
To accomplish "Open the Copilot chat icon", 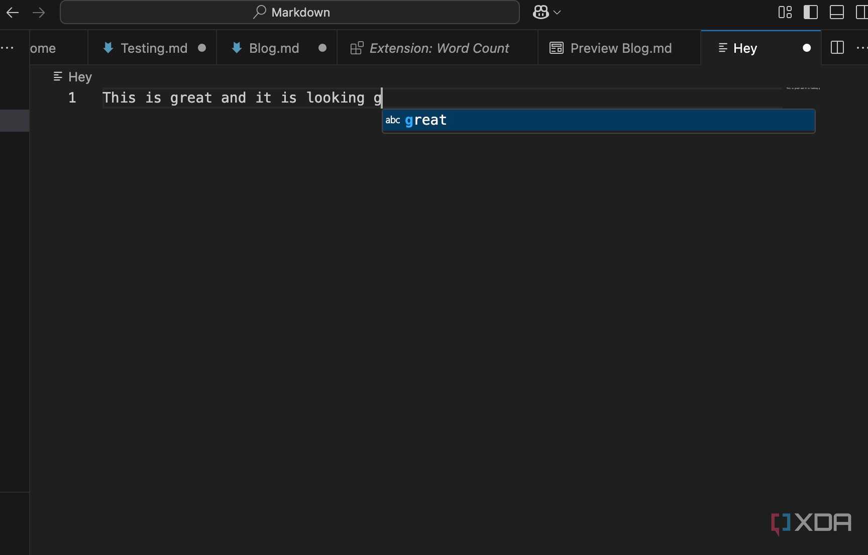I will pos(541,12).
